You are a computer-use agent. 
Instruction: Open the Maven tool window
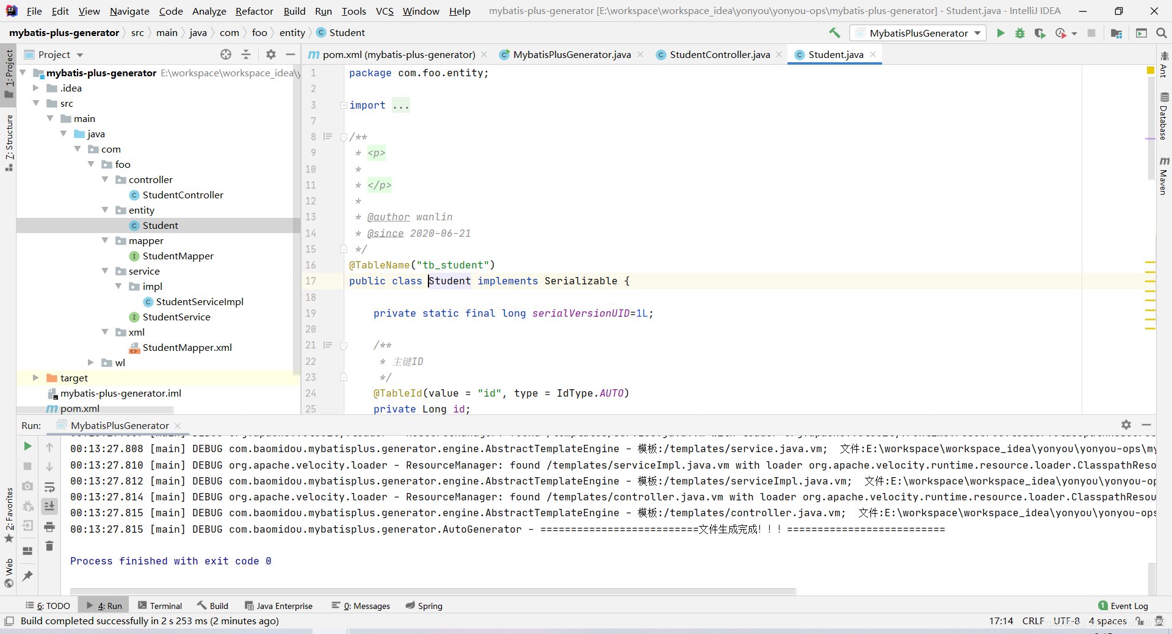1164,176
